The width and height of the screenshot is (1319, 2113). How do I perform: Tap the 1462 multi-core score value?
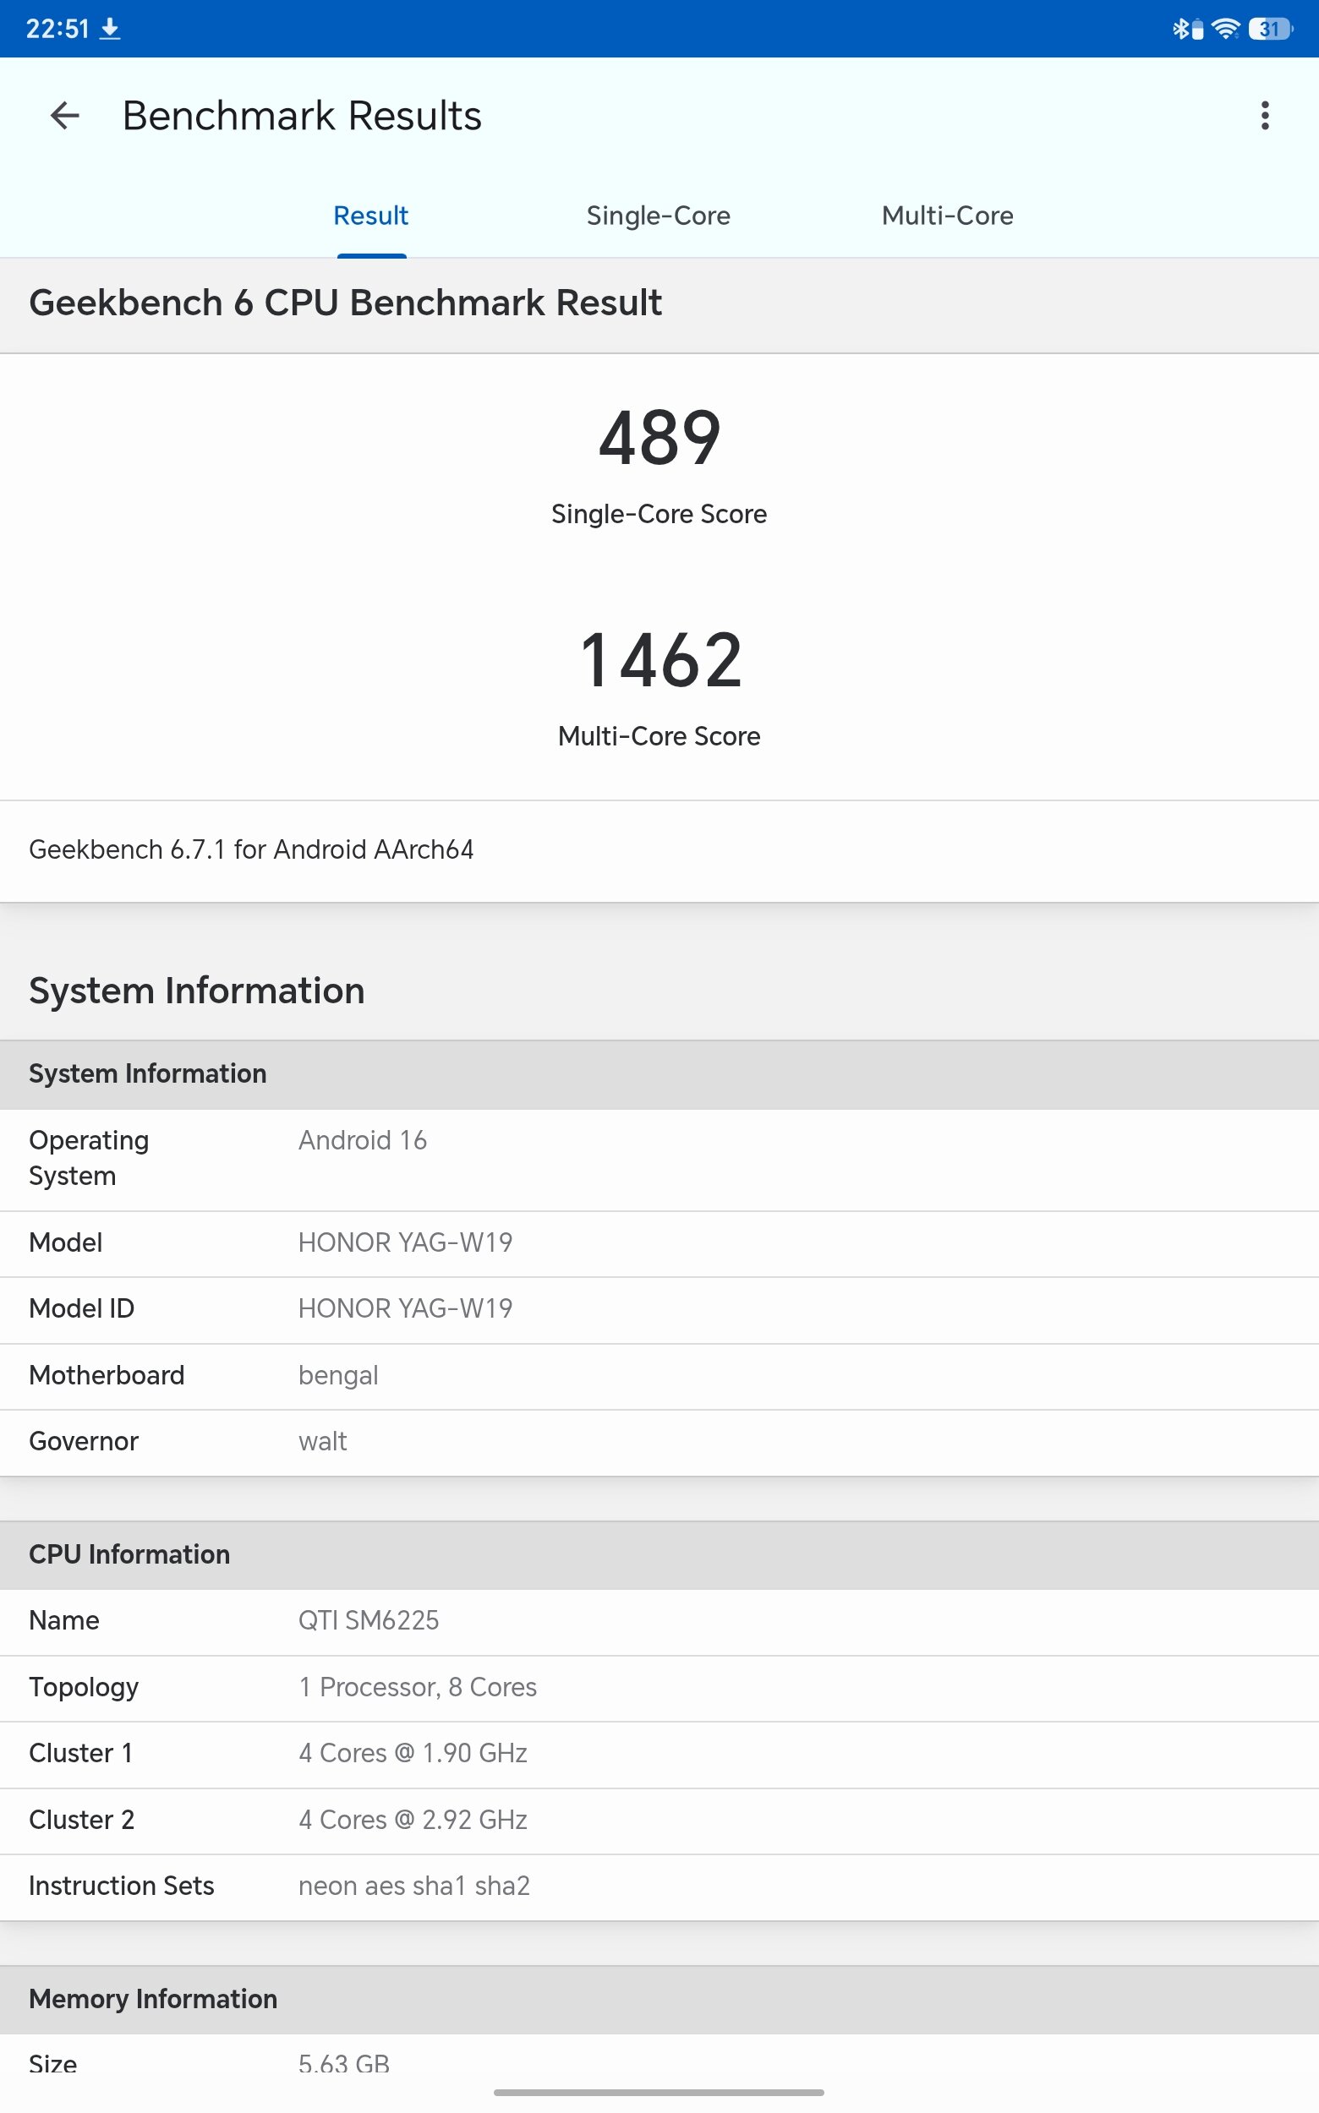(x=659, y=660)
